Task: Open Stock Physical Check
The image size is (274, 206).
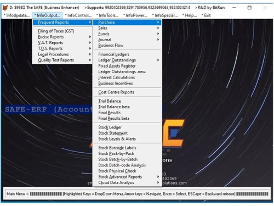Action: click(127, 171)
